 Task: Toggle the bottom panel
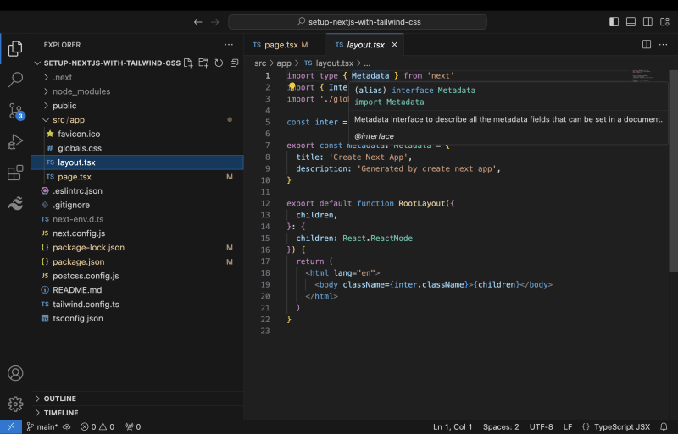tap(631, 22)
